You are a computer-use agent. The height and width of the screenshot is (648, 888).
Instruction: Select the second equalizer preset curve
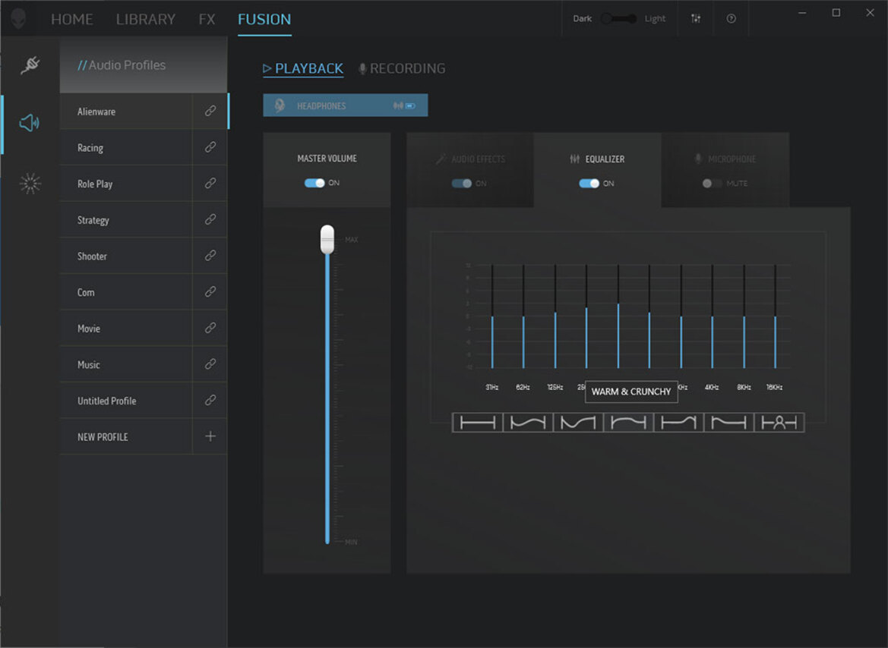point(528,423)
